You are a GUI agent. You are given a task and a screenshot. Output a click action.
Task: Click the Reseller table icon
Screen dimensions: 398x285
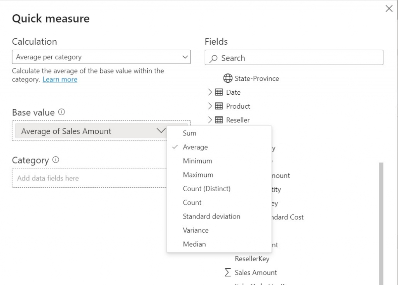coord(219,120)
